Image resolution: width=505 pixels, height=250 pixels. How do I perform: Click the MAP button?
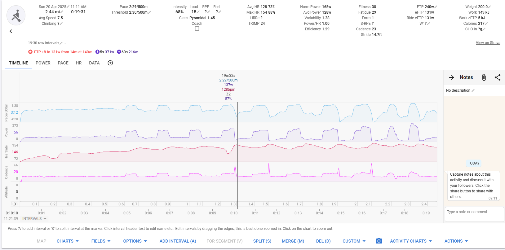(42, 241)
